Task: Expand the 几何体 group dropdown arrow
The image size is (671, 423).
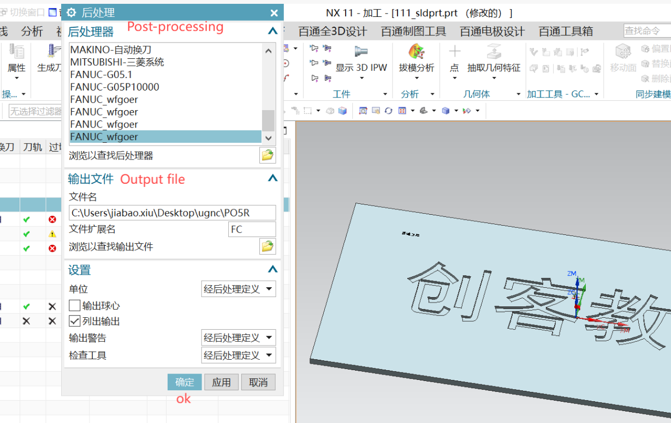Action: (x=518, y=94)
